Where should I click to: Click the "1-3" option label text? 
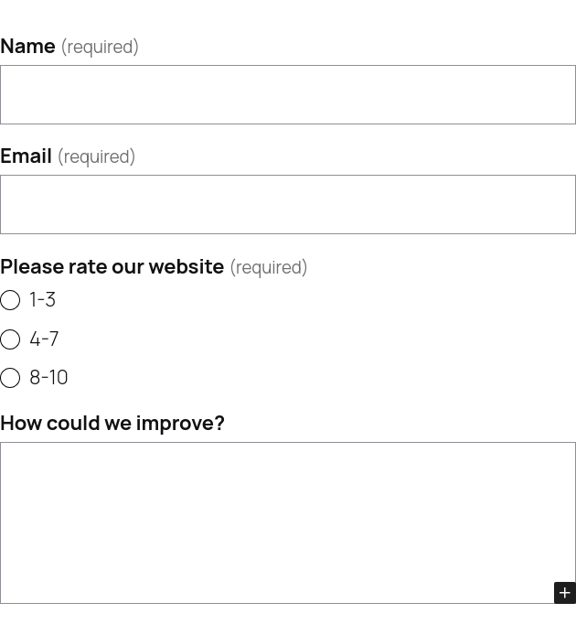pos(42,300)
